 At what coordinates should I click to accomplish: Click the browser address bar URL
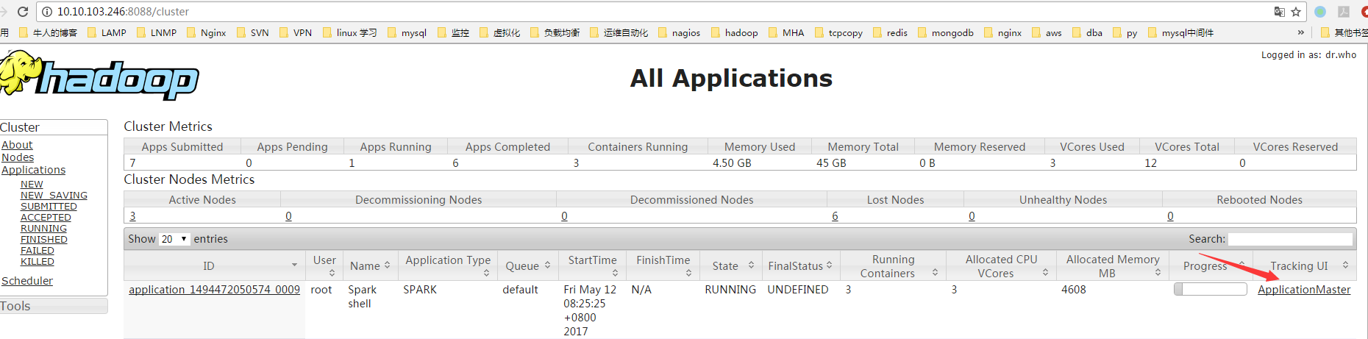tap(123, 12)
